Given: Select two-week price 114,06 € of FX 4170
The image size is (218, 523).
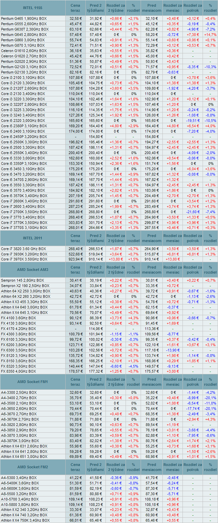Looking at the screenshot, I should tap(95, 329).
